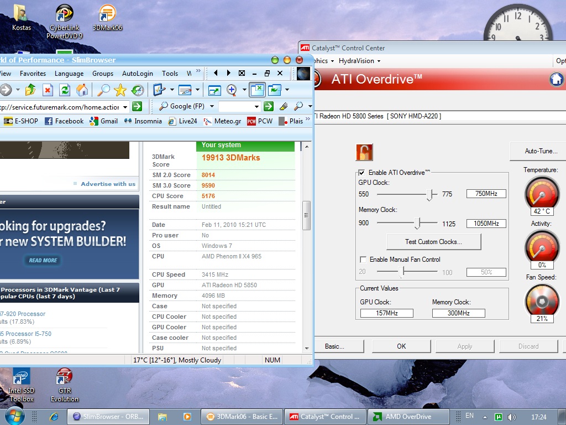Click the globe throbber in SlimBrowser
The width and height of the screenshot is (566, 425).
tap(303, 74)
